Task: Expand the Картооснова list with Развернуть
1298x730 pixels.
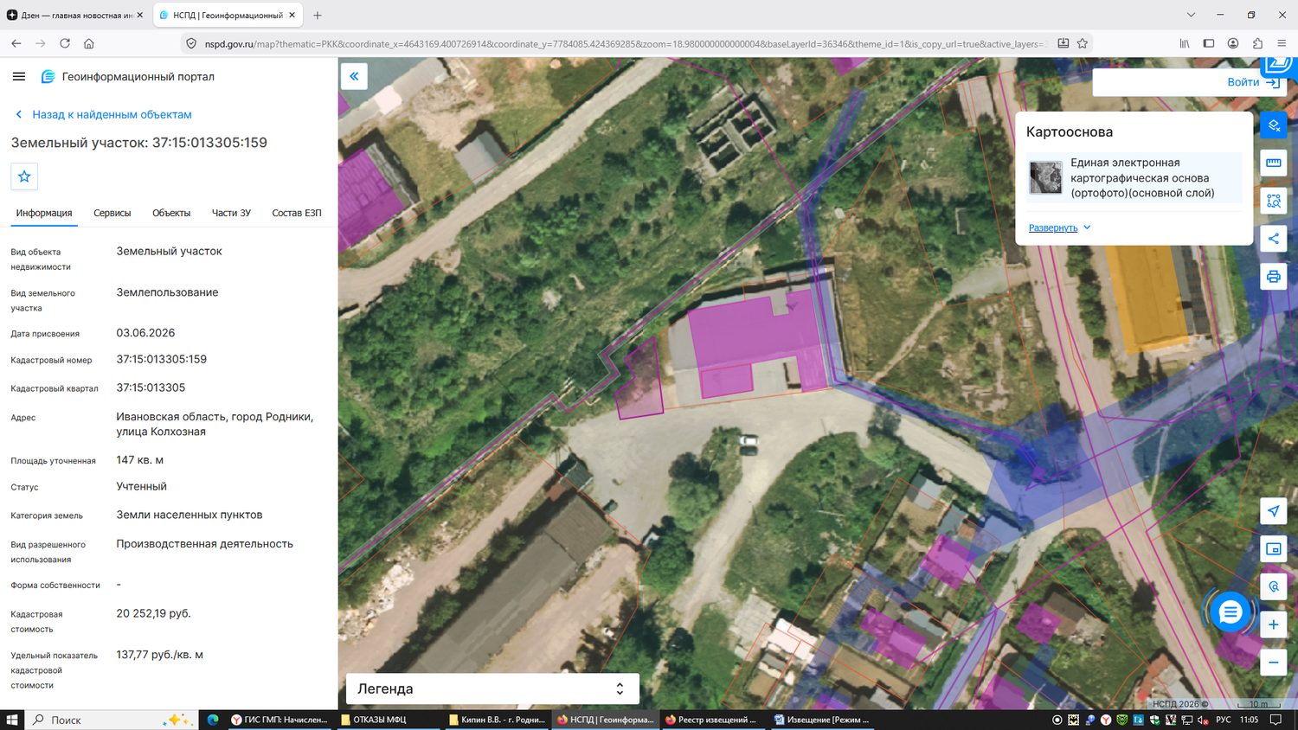Action: click(x=1059, y=227)
